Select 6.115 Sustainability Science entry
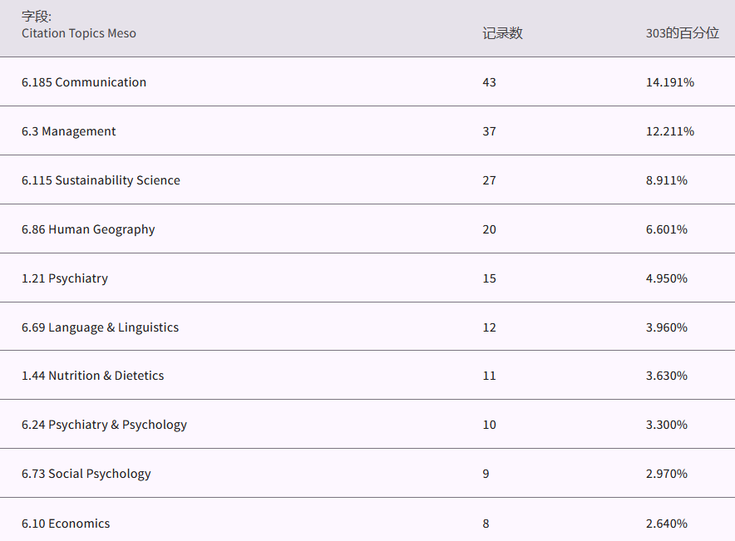Screen dimensions: 735x541 (x=101, y=180)
